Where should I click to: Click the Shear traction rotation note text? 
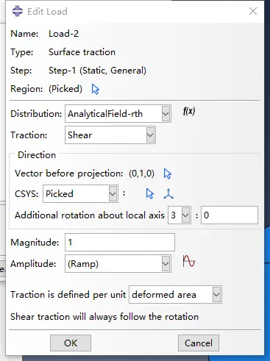pyautogui.click(x=104, y=317)
